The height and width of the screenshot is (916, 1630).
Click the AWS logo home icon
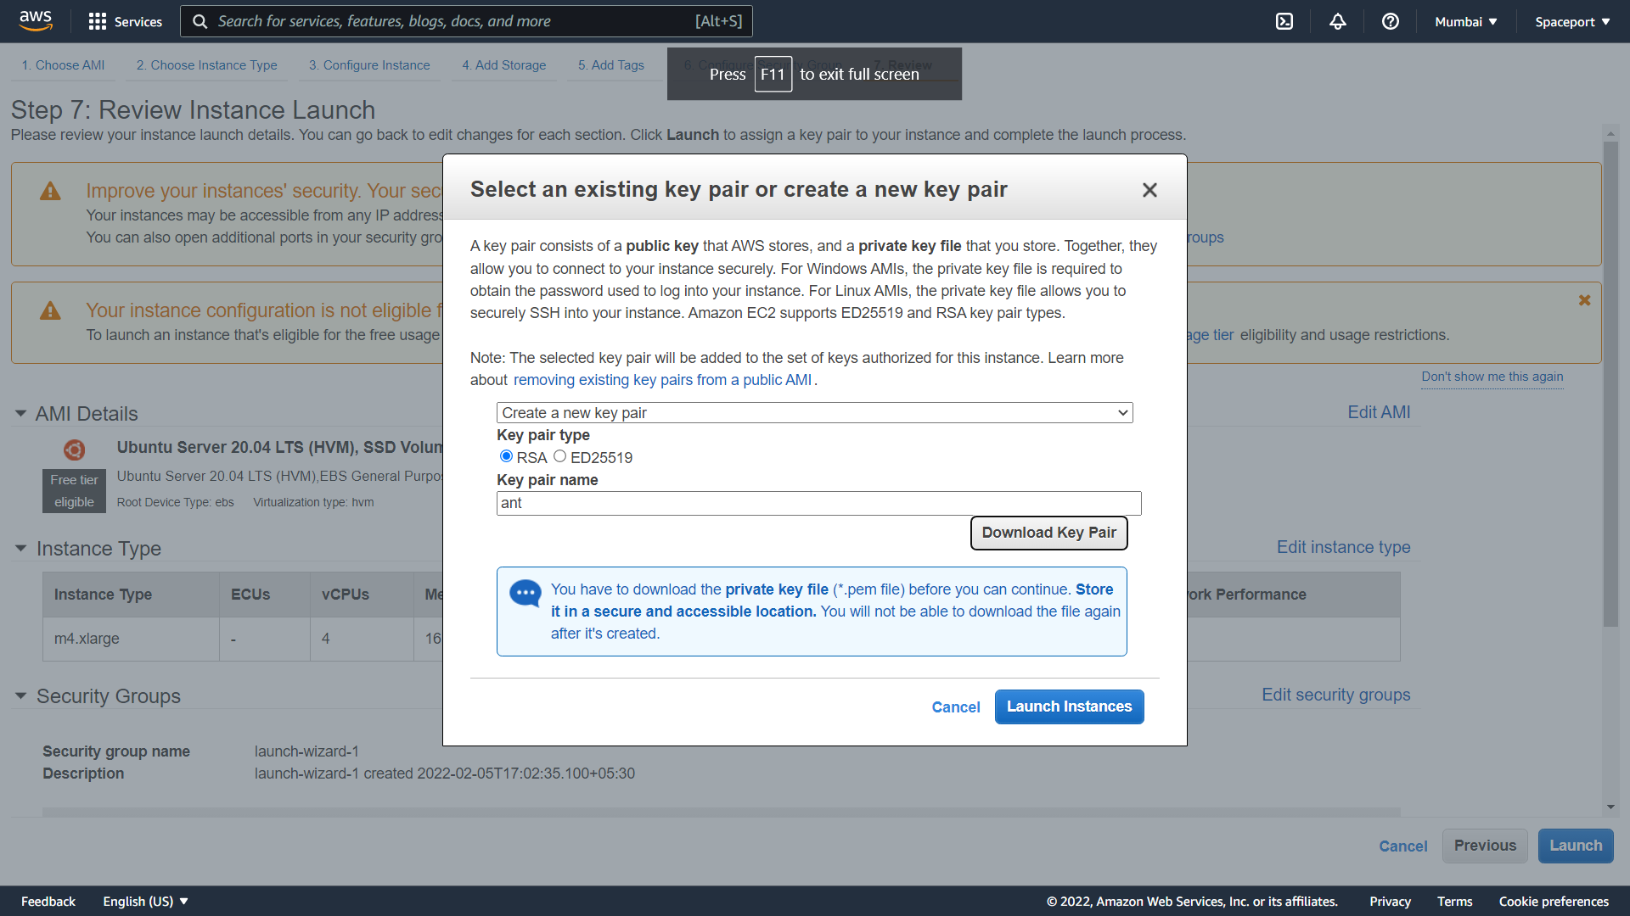36,21
